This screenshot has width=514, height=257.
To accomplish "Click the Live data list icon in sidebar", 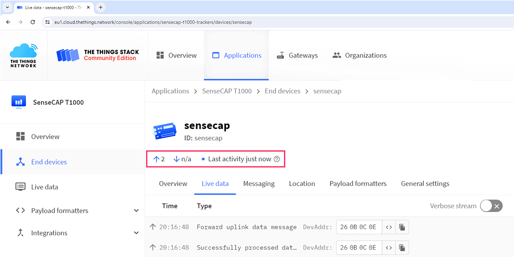I will (20, 187).
